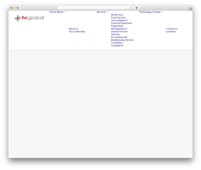View the Locations link

pyautogui.click(x=171, y=31)
